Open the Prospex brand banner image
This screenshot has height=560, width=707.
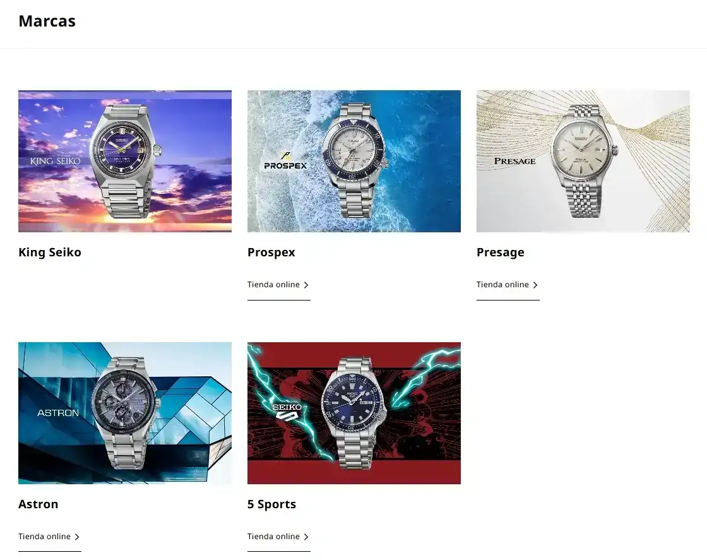pyautogui.click(x=354, y=161)
